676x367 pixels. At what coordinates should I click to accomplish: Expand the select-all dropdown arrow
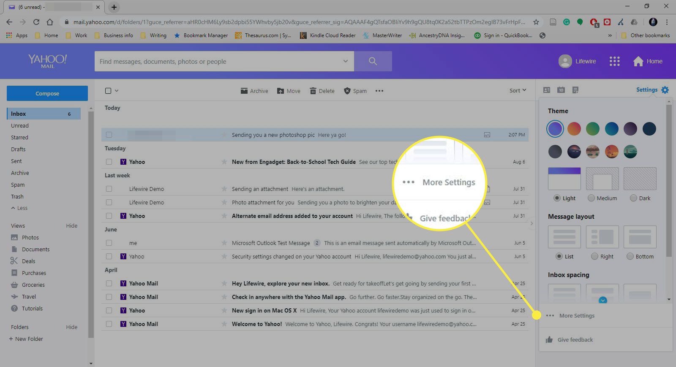click(x=117, y=91)
